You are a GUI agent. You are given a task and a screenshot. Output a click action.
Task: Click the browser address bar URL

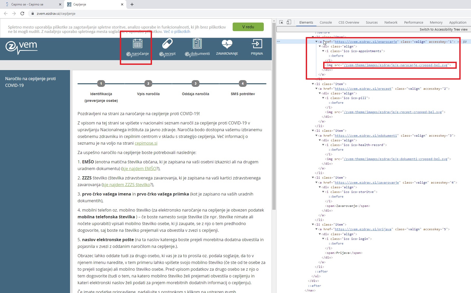(56, 13)
